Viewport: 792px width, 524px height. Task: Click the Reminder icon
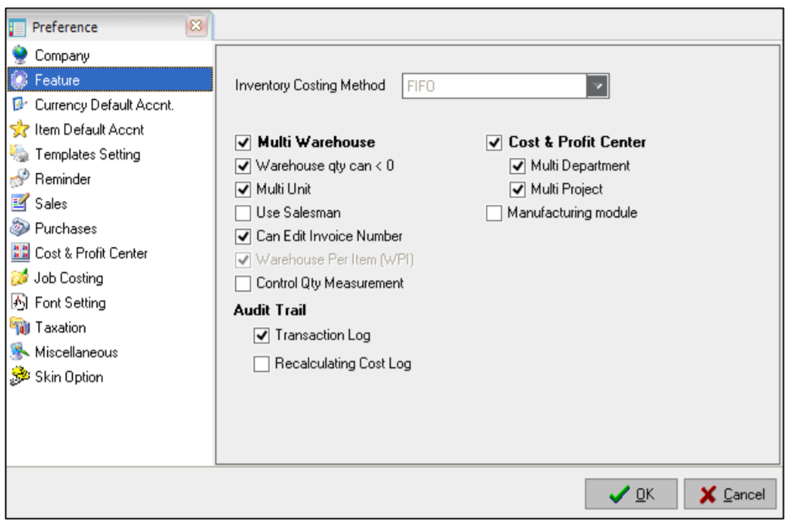[19, 179]
